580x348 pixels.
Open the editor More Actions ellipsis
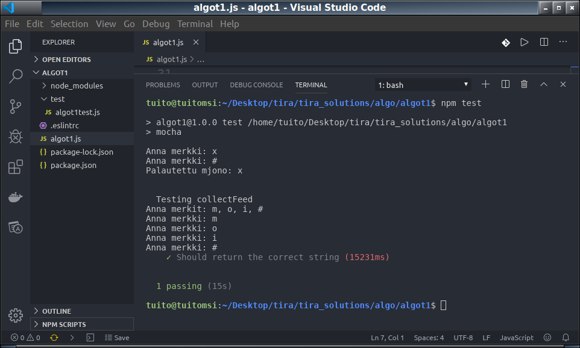click(x=563, y=42)
